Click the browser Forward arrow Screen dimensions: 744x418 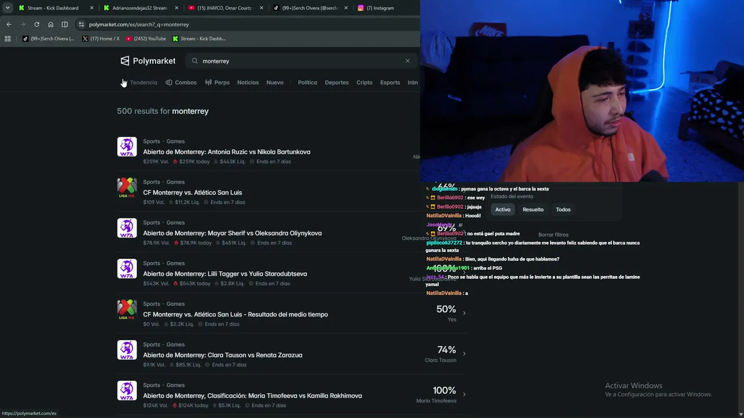[x=23, y=24]
